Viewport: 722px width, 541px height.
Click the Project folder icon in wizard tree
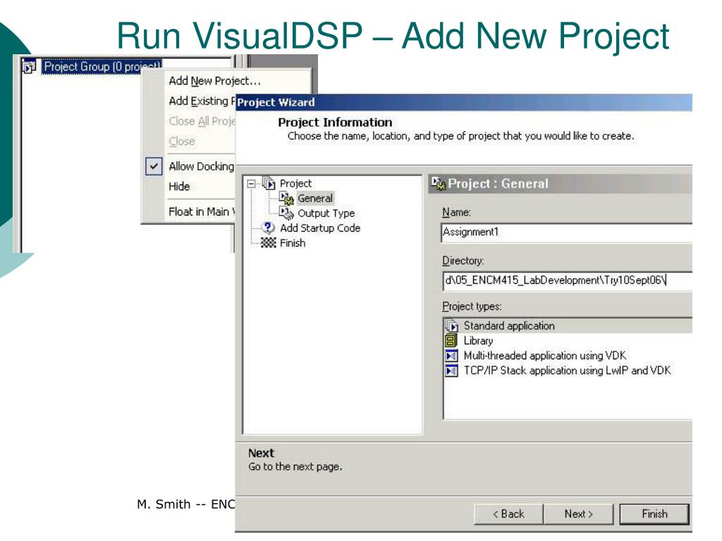tap(269, 183)
